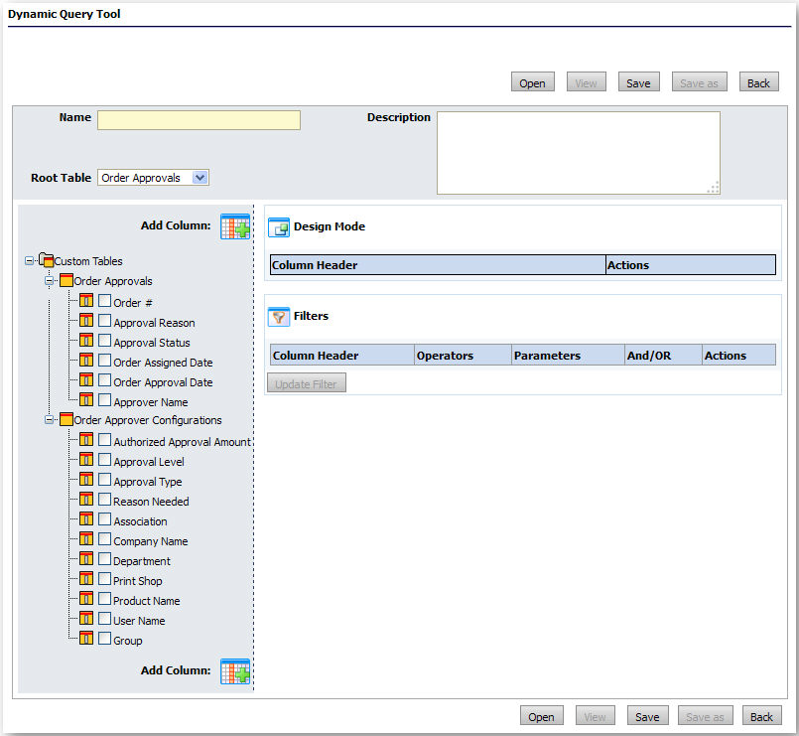Click the Order Approver Configurations table icon
The width and height of the screenshot is (799, 736).
[67, 420]
